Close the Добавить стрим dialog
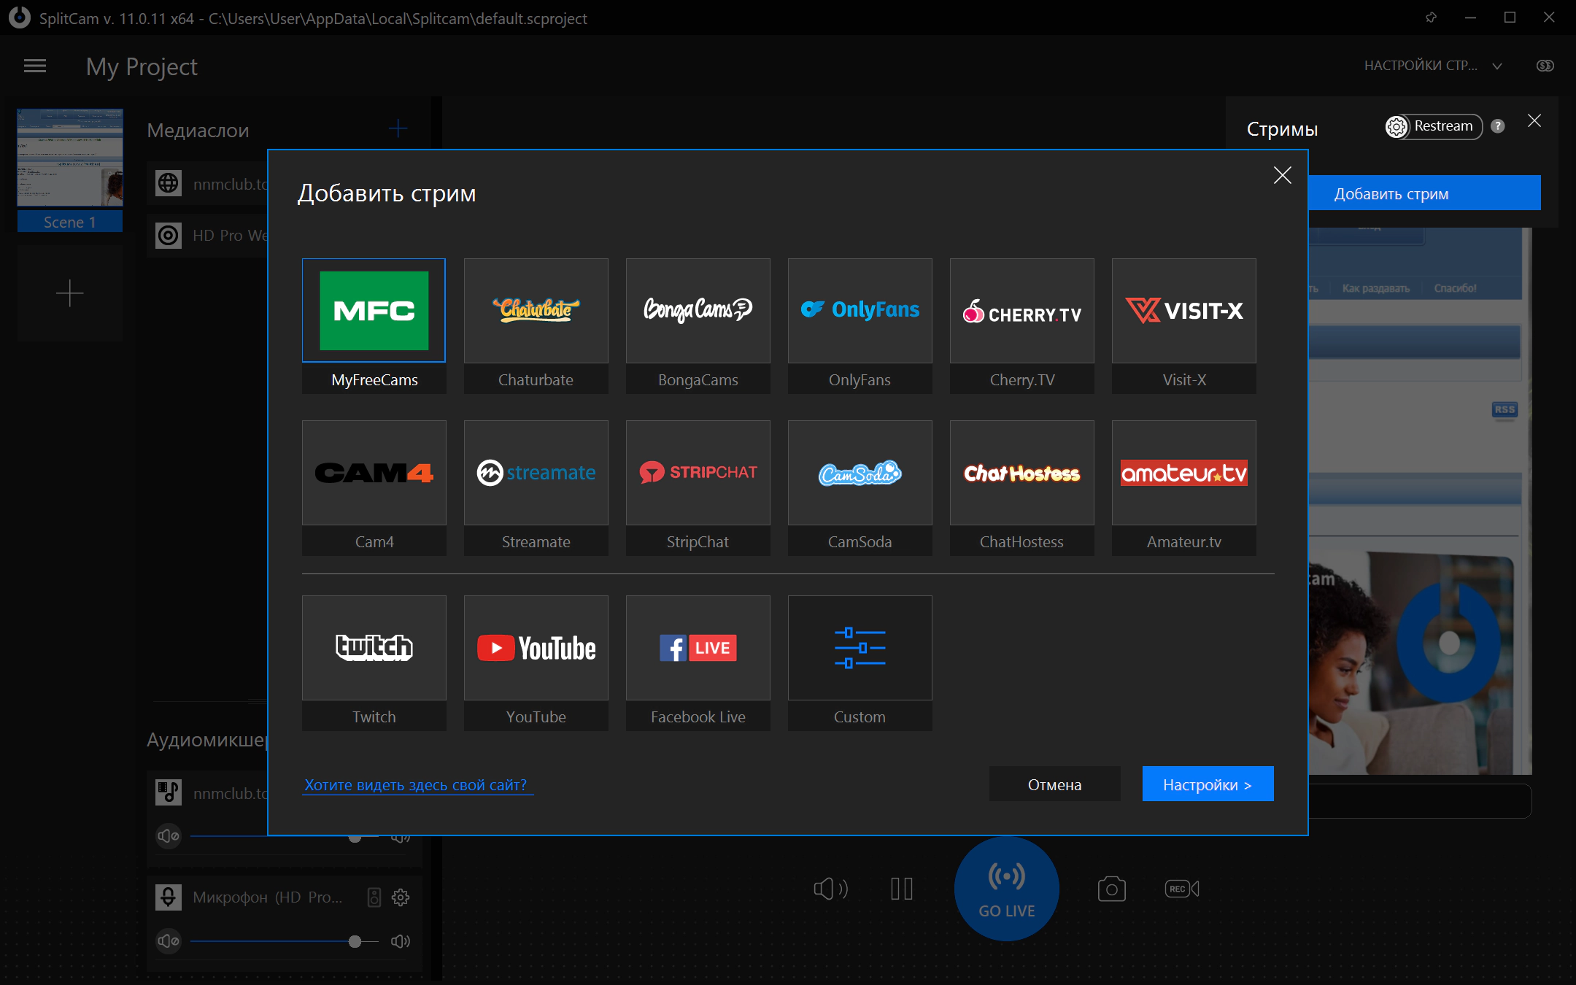 point(1282,175)
